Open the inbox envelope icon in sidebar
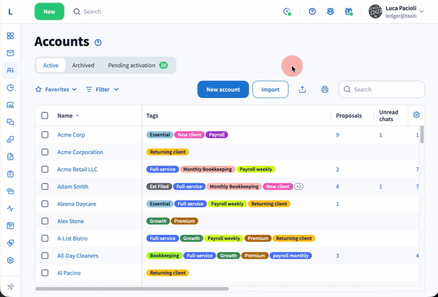This screenshot has height=297, width=438. pyautogui.click(x=10, y=53)
